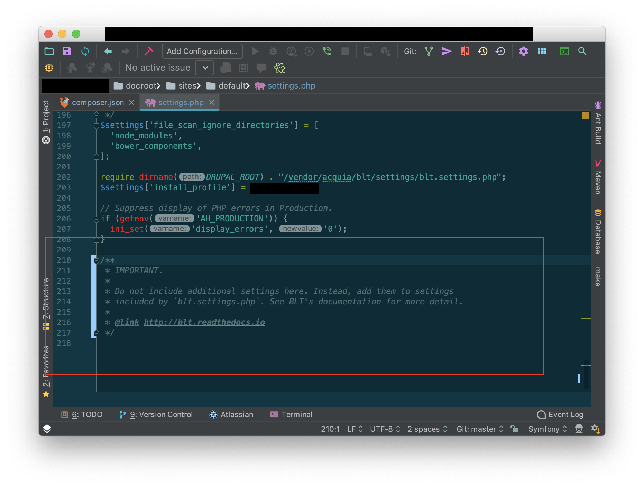
Task: Open the blt.readthedocs.io link in comment
Action: 204,322
